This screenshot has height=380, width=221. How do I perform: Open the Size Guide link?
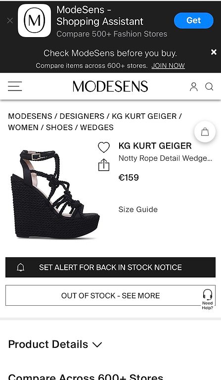click(138, 209)
